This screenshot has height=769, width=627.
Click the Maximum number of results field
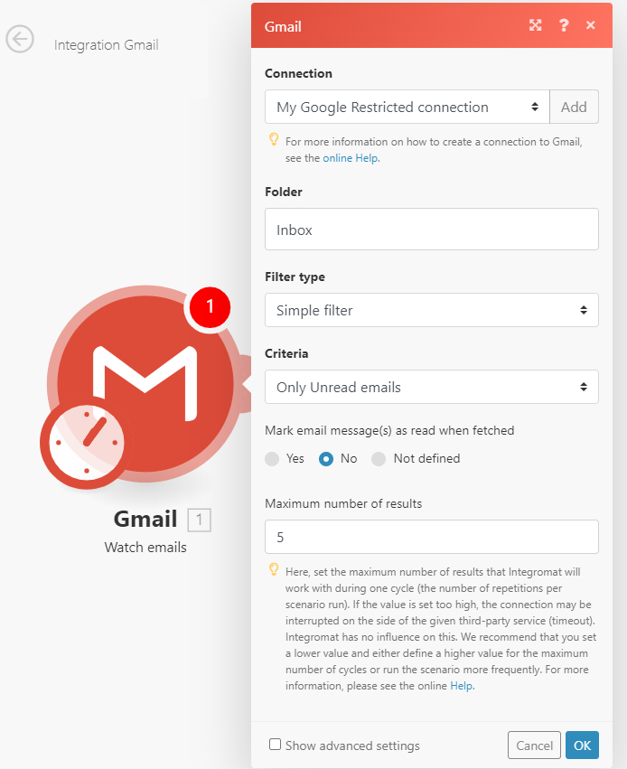(431, 537)
